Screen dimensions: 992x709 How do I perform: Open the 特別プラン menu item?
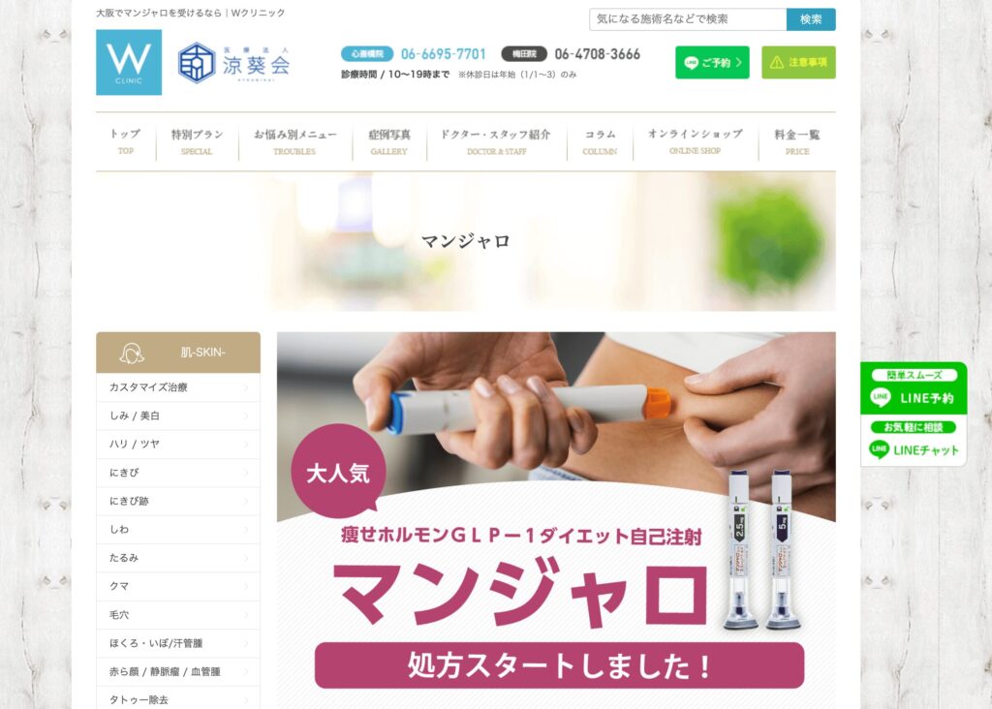[x=197, y=141]
